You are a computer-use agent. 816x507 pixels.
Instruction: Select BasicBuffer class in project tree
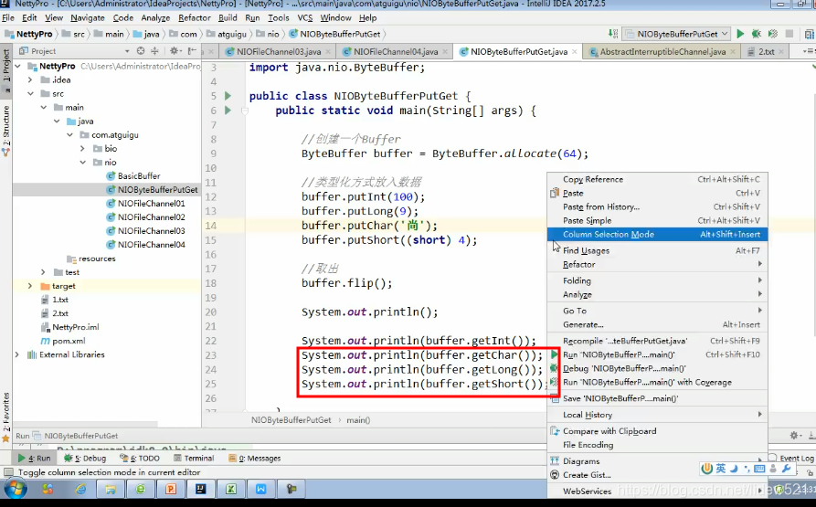click(138, 175)
